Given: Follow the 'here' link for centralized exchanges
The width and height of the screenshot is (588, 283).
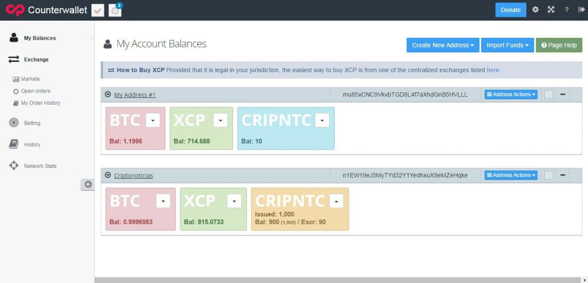Looking at the screenshot, I should point(493,70).
